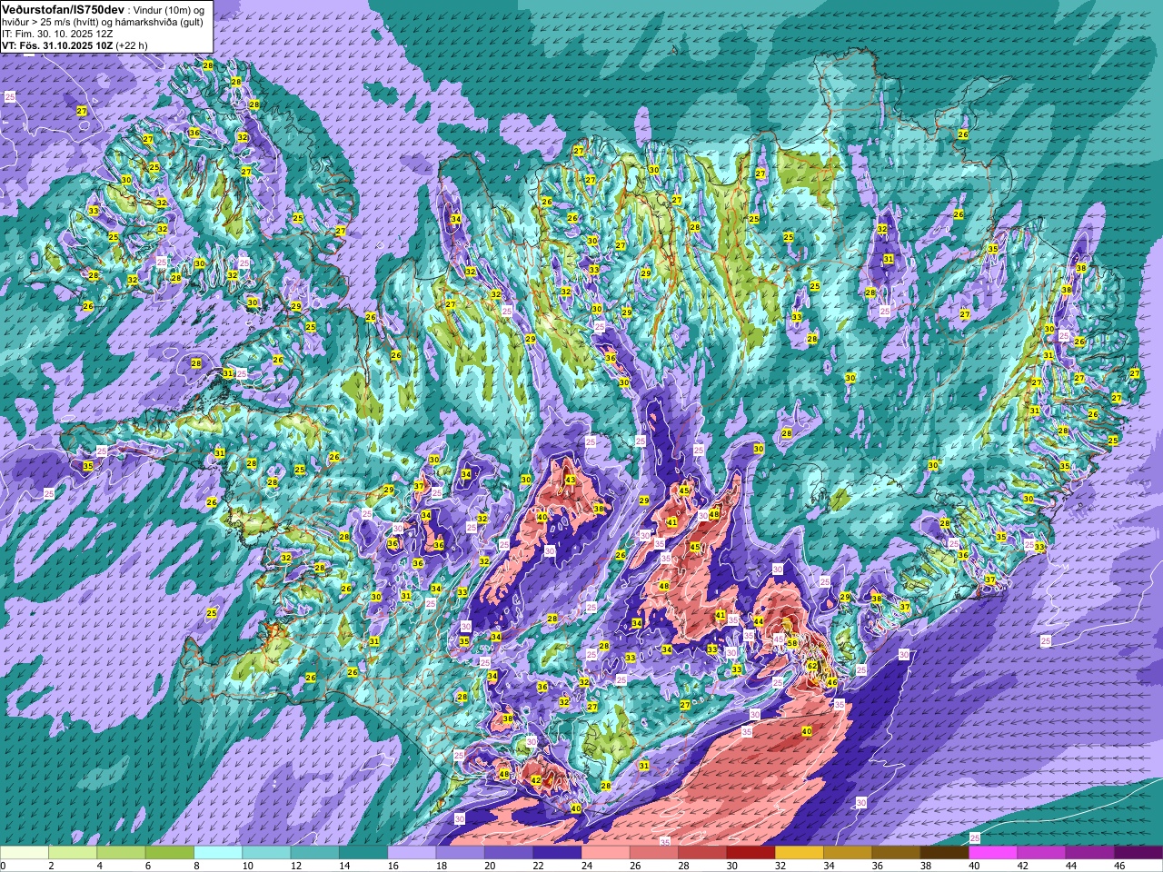
Task: Click the number 46 on the legend scale
Action: (x=1119, y=866)
